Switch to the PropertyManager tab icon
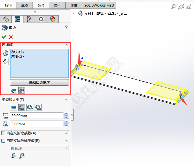 pos(18,19)
